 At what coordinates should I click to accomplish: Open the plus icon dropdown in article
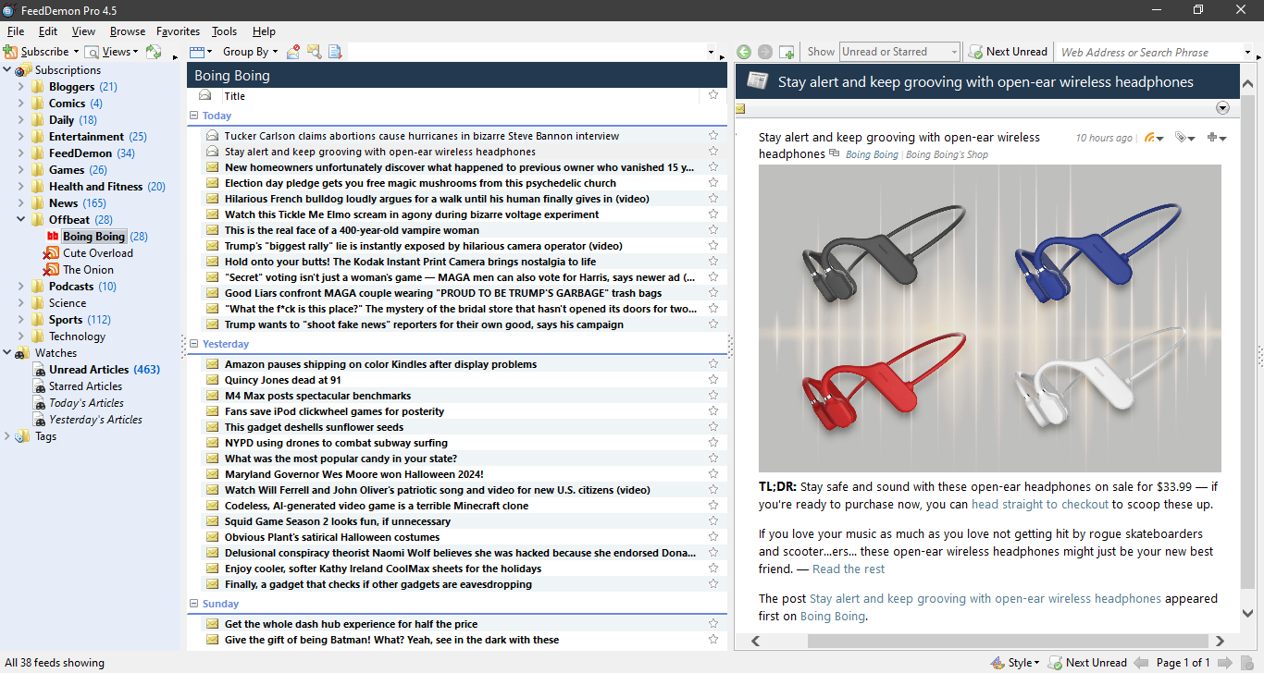1217,138
